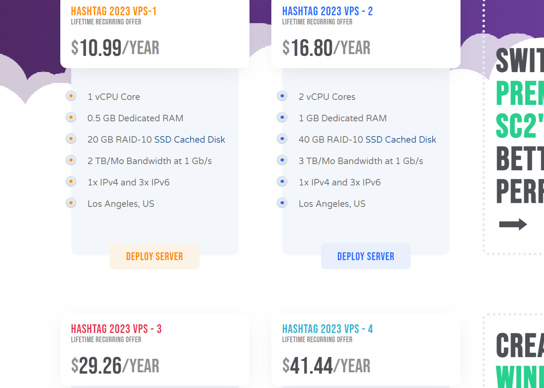Open SSD Cached Disk link in VPS-1 plan

pos(190,140)
